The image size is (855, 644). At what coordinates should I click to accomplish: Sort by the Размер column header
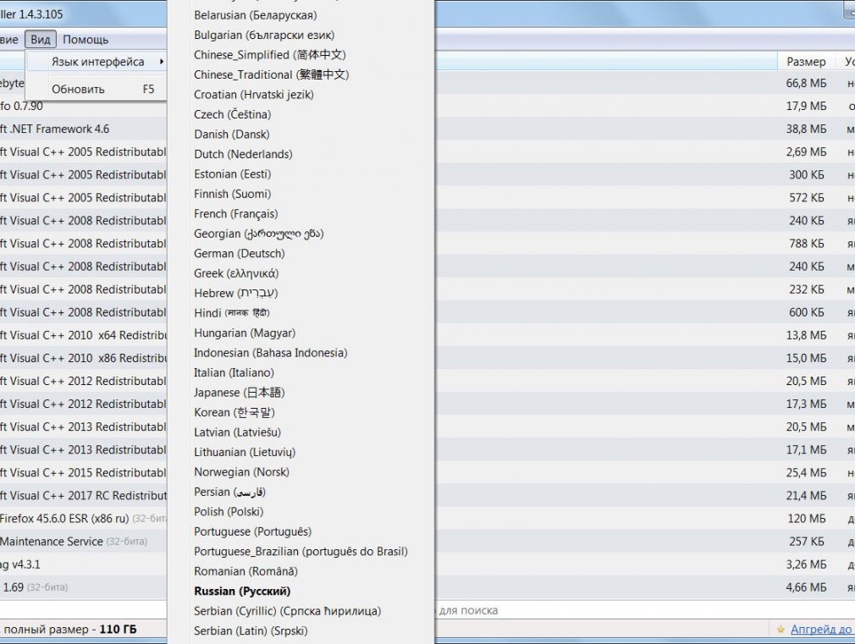pos(806,62)
